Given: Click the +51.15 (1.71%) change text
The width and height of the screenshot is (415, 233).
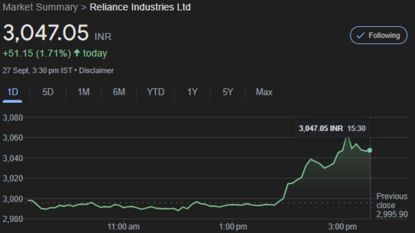Looking at the screenshot, I should pyautogui.click(x=37, y=53).
